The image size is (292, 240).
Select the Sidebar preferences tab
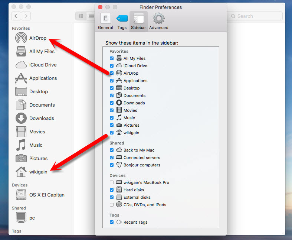(138, 21)
